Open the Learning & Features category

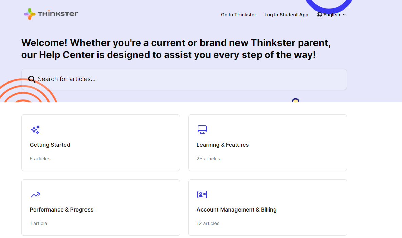click(x=267, y=143)
